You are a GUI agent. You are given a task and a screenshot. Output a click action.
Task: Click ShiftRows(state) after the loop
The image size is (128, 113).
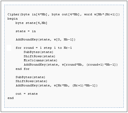click(x=31, y=81)
